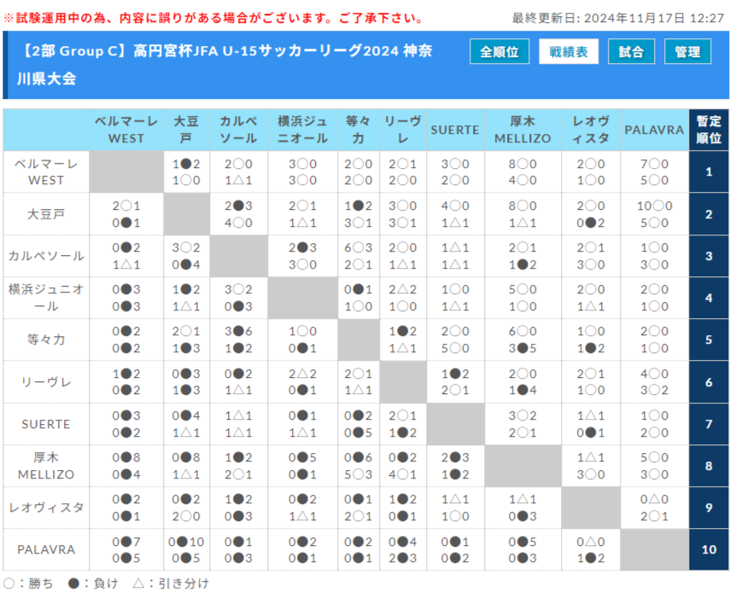Click the 管理 button
This screenshot has height=592, width=730.
[687, 51]
